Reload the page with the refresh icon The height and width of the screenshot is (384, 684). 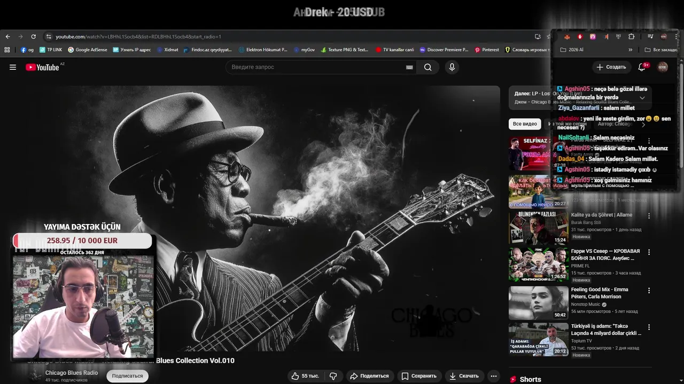click(33, 37)
